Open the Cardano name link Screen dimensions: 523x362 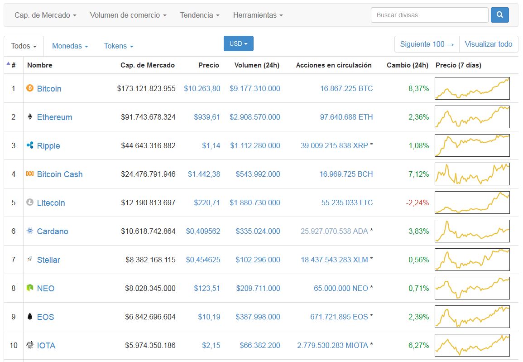[53, 231]
